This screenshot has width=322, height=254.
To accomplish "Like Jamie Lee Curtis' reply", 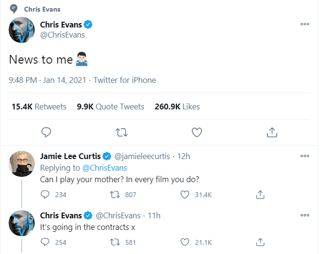I will click(x=185, y=195).
